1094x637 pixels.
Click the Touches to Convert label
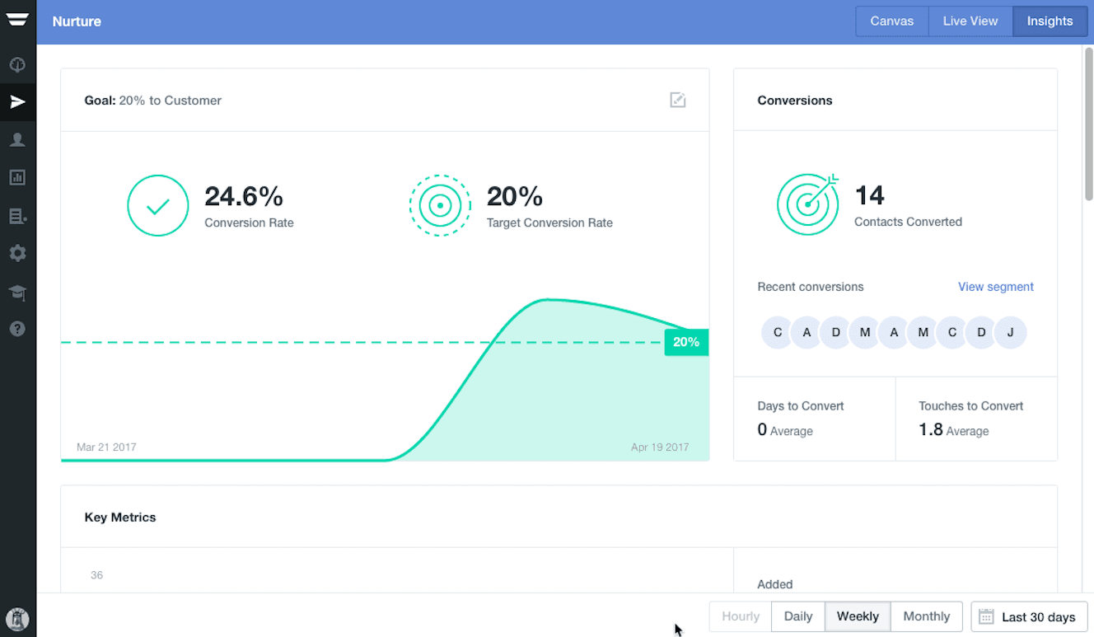tap(971, 406)
